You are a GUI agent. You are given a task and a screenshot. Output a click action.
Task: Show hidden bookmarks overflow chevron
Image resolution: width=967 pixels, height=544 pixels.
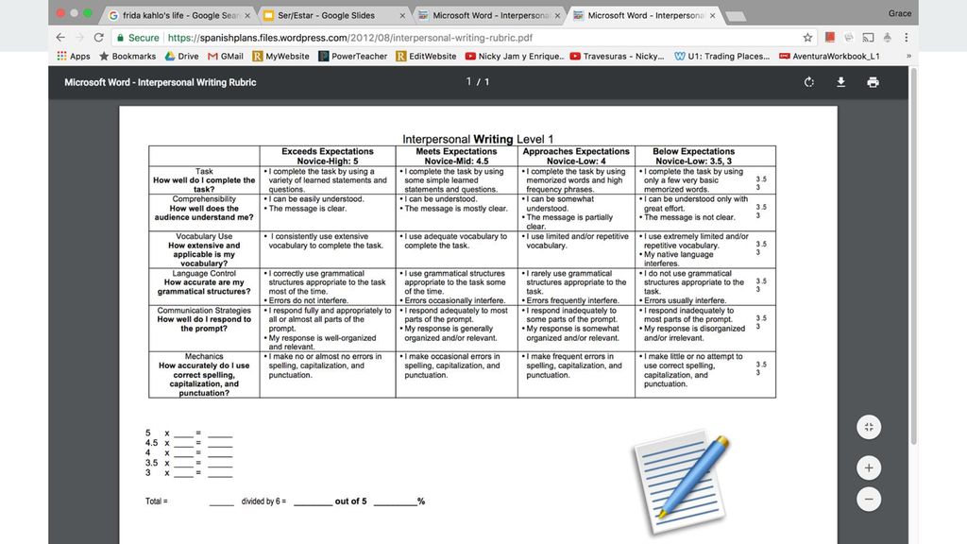[x=908, y=56]
